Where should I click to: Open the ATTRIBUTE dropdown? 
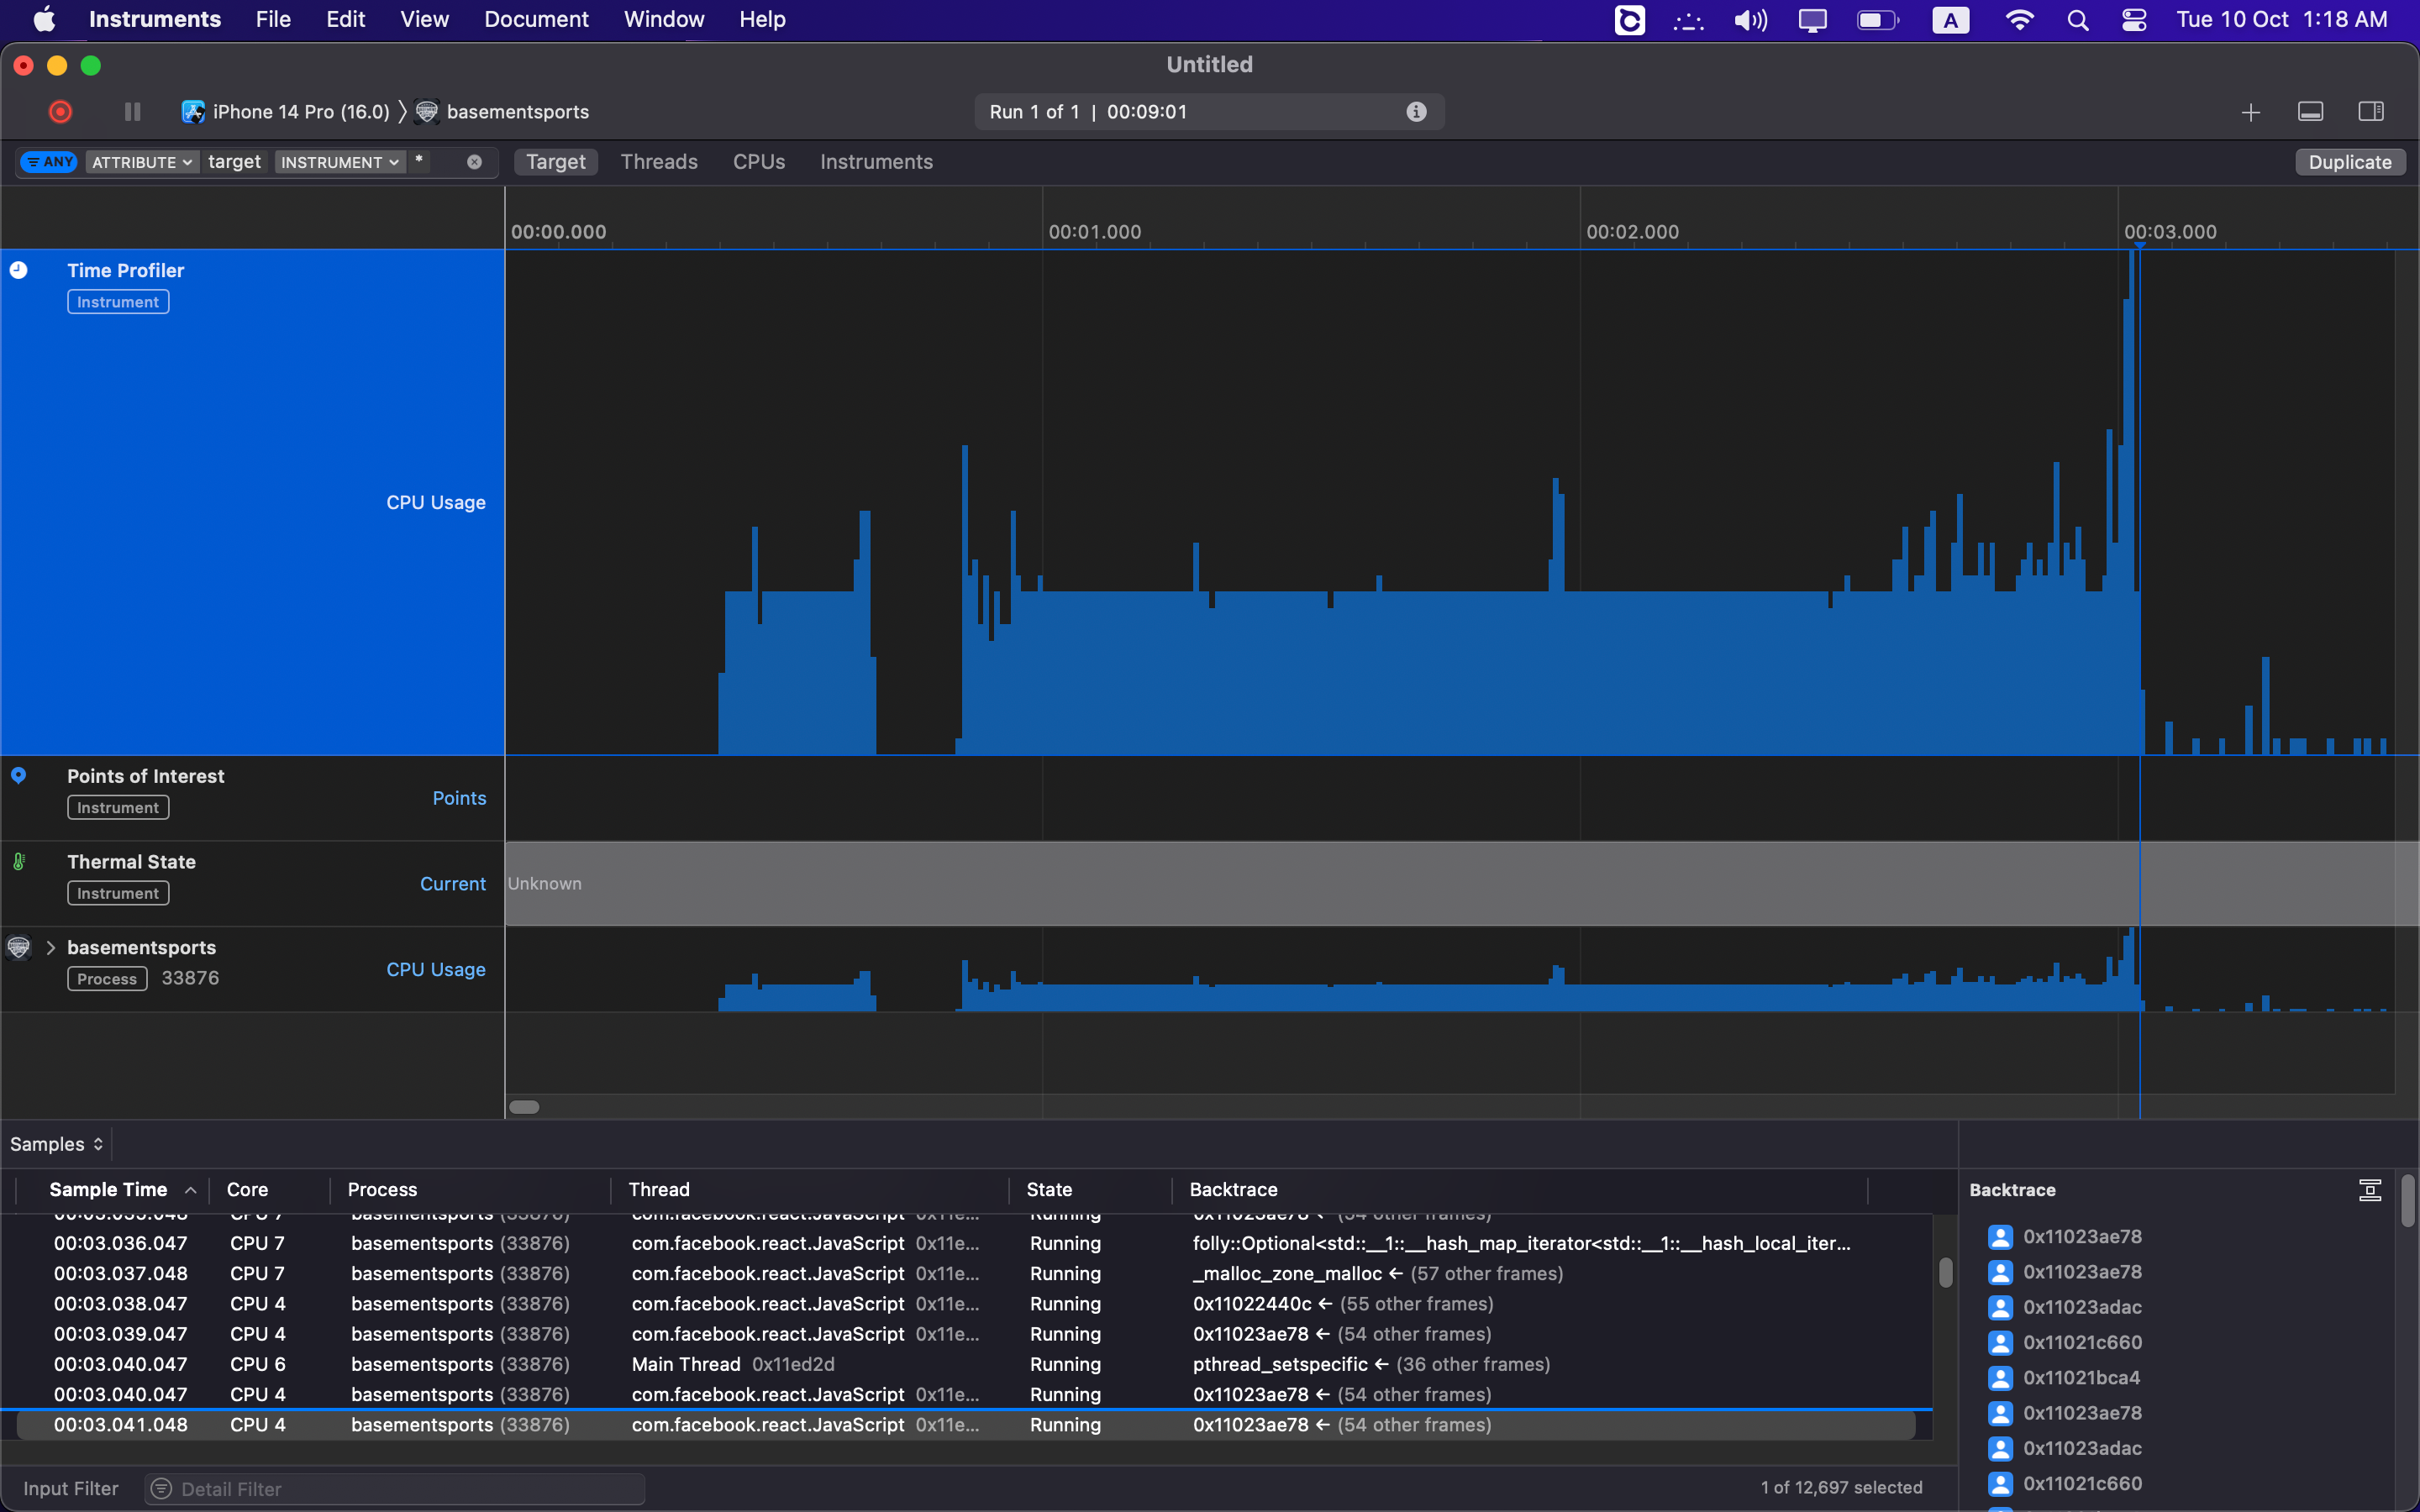point(142,162)
